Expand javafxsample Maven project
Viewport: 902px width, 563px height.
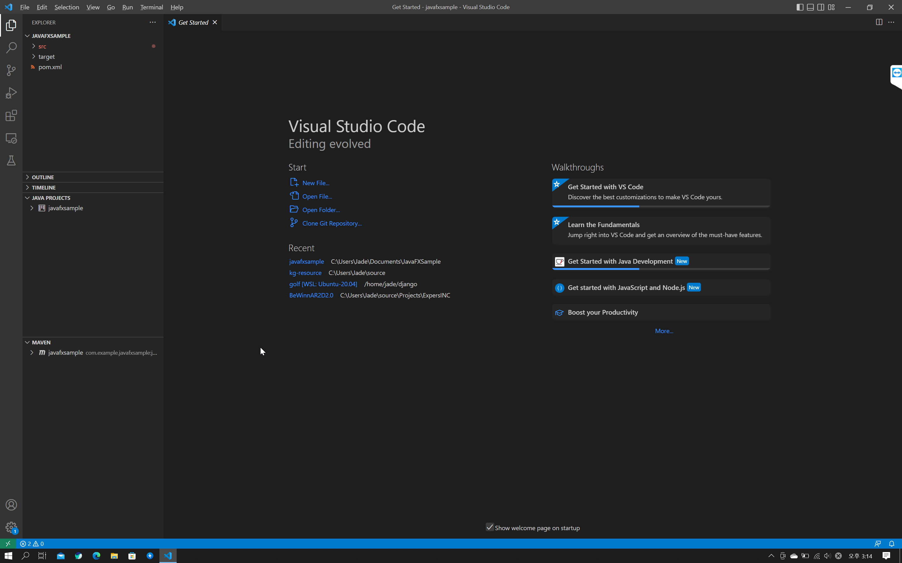(32, 352)
